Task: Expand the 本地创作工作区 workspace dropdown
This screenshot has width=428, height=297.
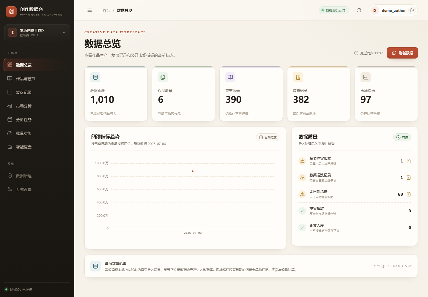Action: [x=37, y=32]
